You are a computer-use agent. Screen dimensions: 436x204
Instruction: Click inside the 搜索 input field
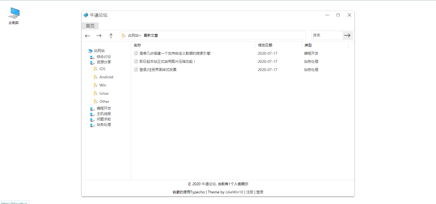point(327,35)
